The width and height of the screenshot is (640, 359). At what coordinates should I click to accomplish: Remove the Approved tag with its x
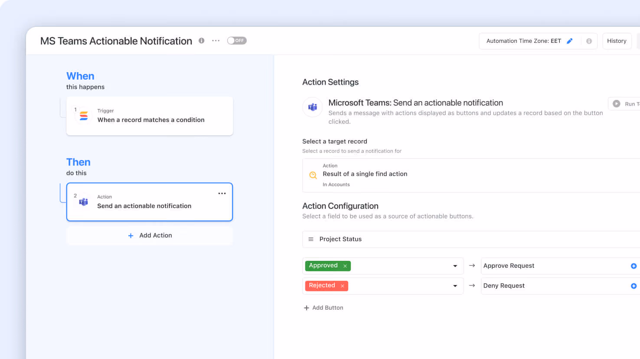[345, 266]
